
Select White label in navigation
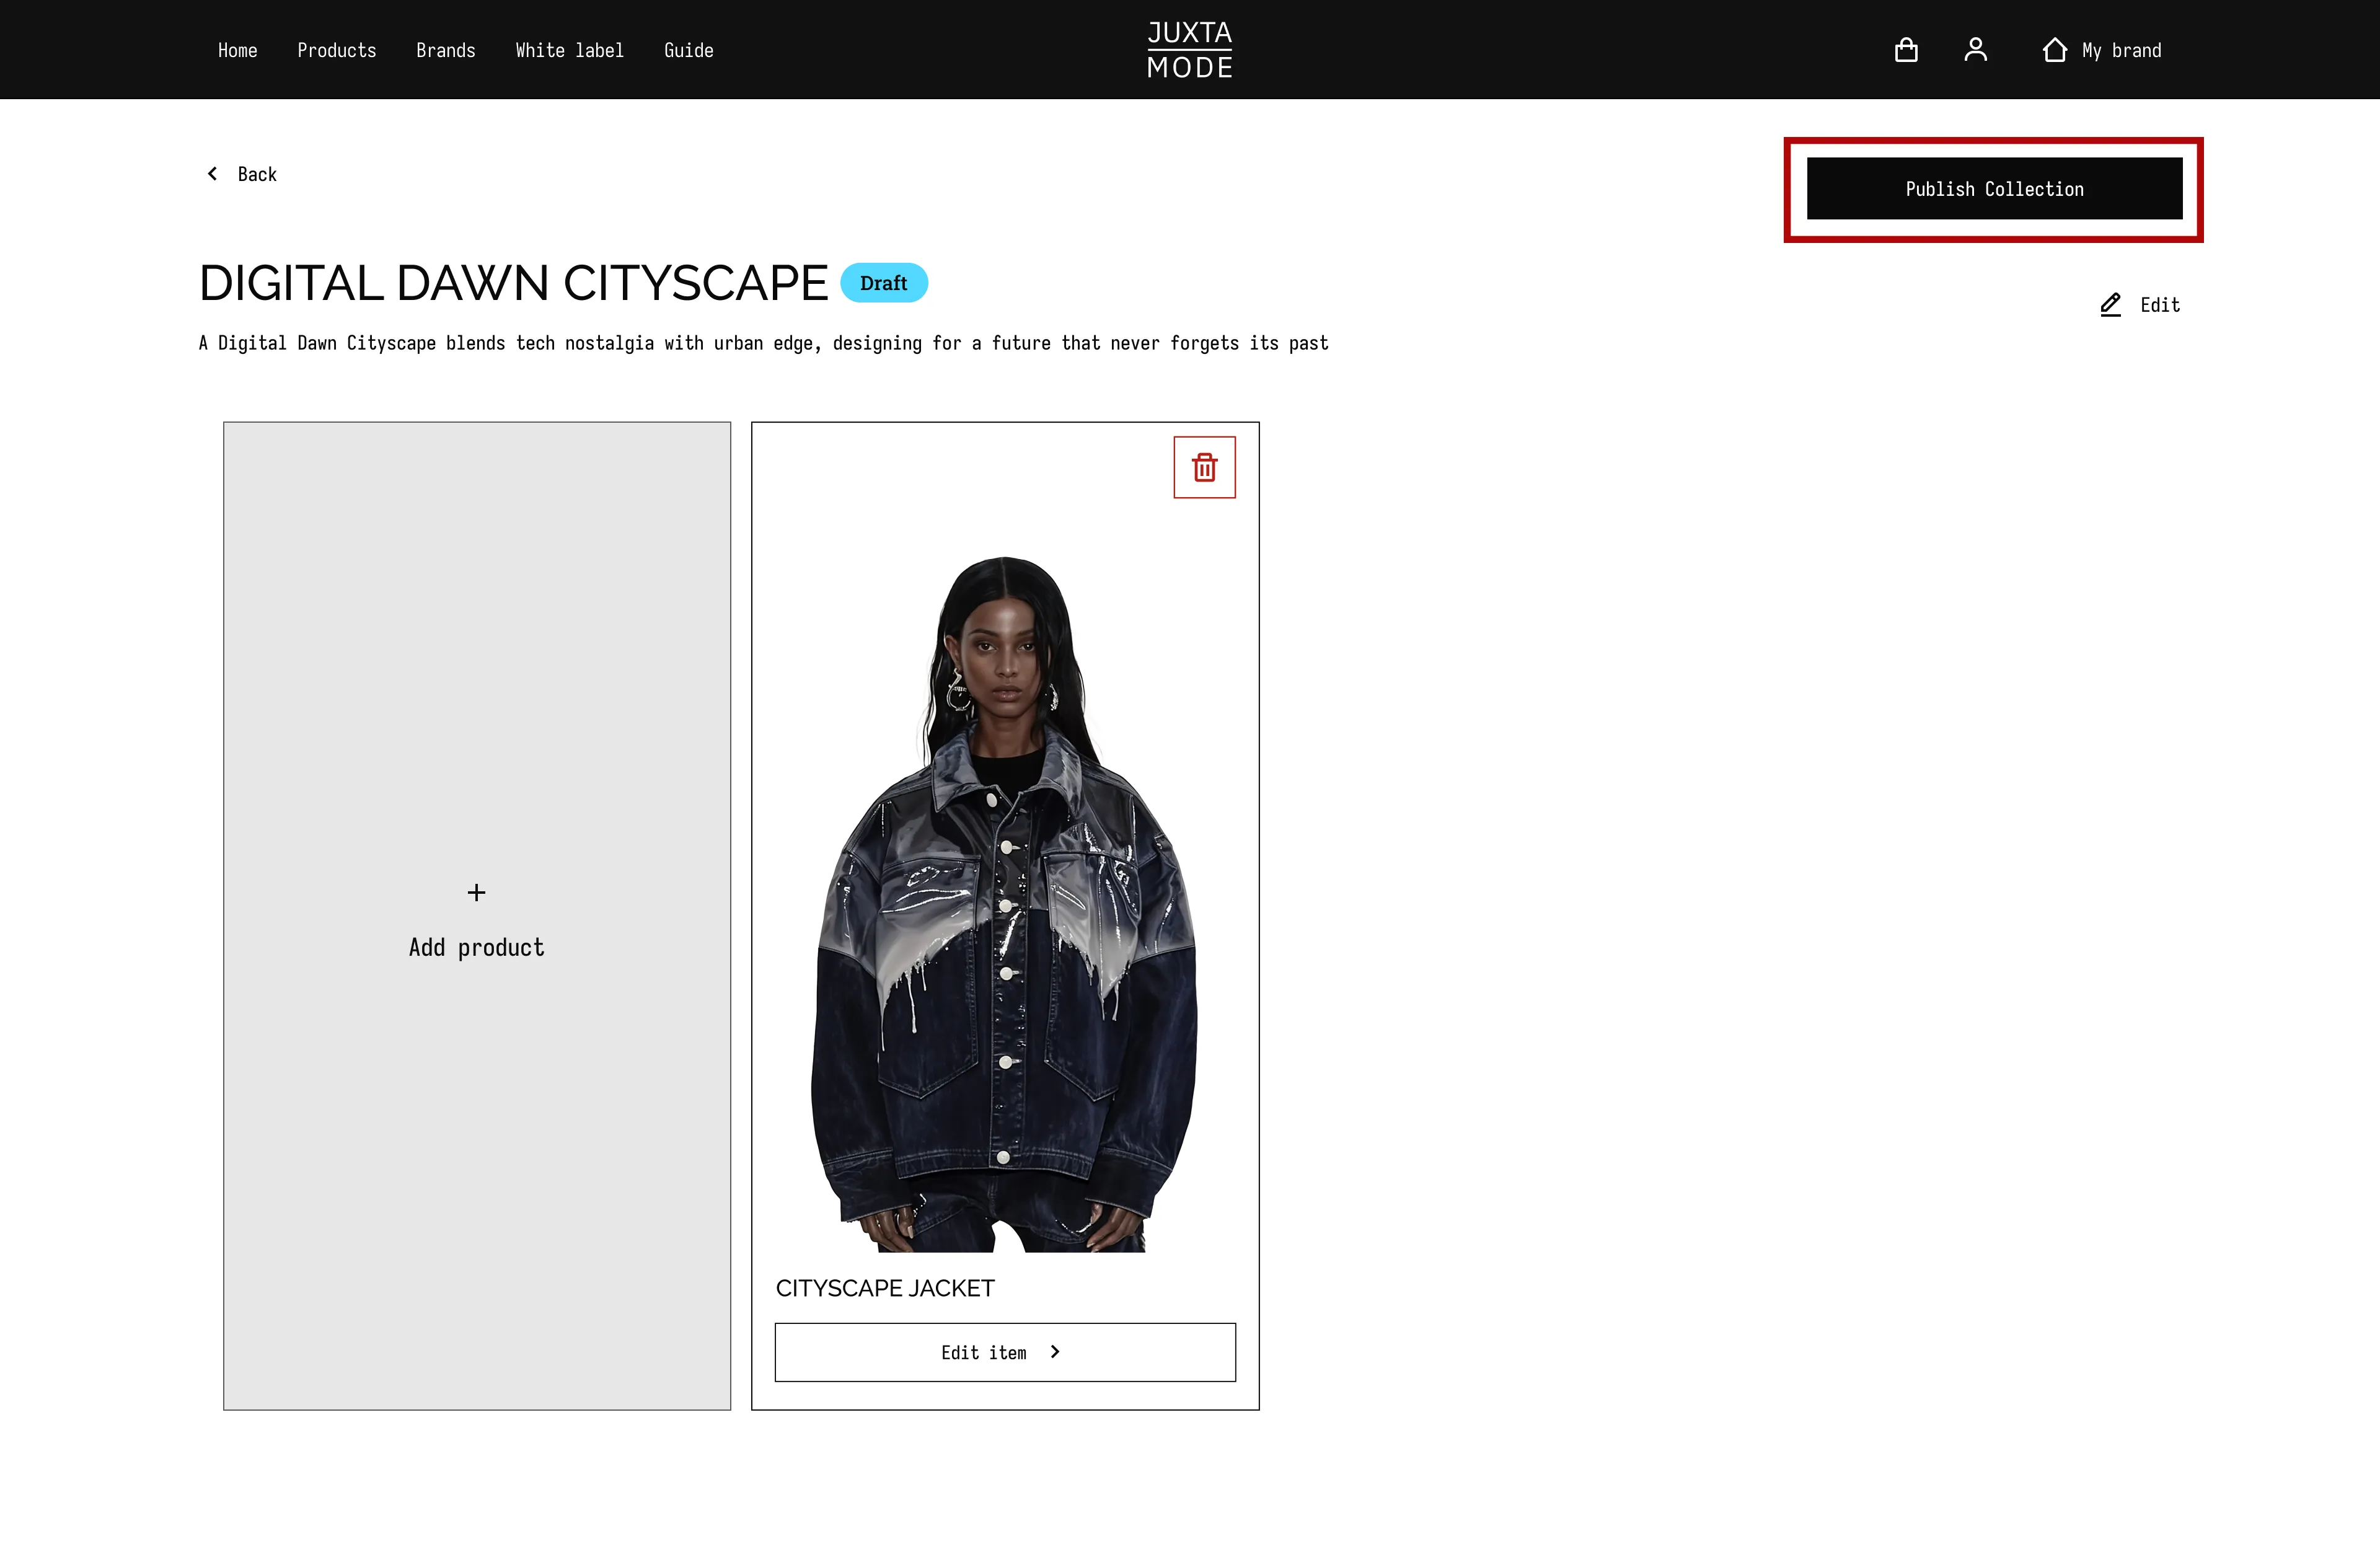(x=569, y=50)
